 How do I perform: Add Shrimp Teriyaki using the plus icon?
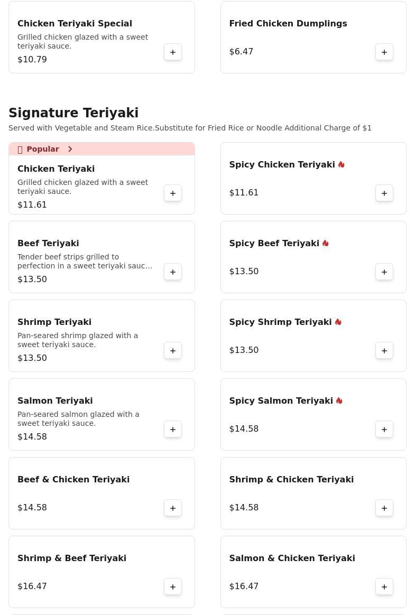coord(173,351)
